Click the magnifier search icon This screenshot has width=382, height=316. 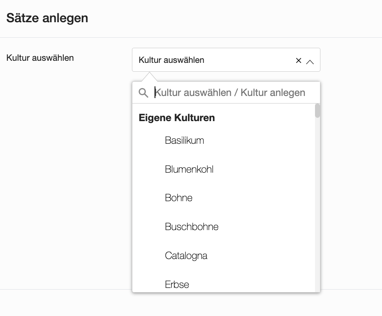(x=143, y=93)
